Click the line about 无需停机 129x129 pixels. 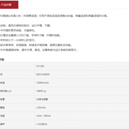[x=18, y=30]
